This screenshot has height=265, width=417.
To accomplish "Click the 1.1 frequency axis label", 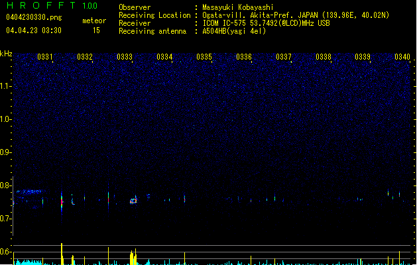I will tap(5, 86).
